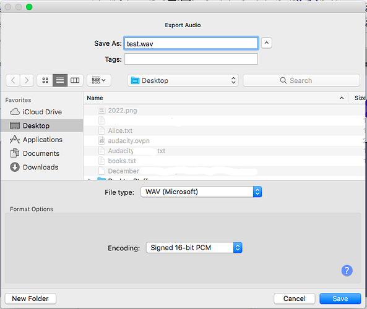Image resolution: width=367 pixels, height=309 pixels.
Task: Click the blue help question mark button
Action: click(347, 271)
